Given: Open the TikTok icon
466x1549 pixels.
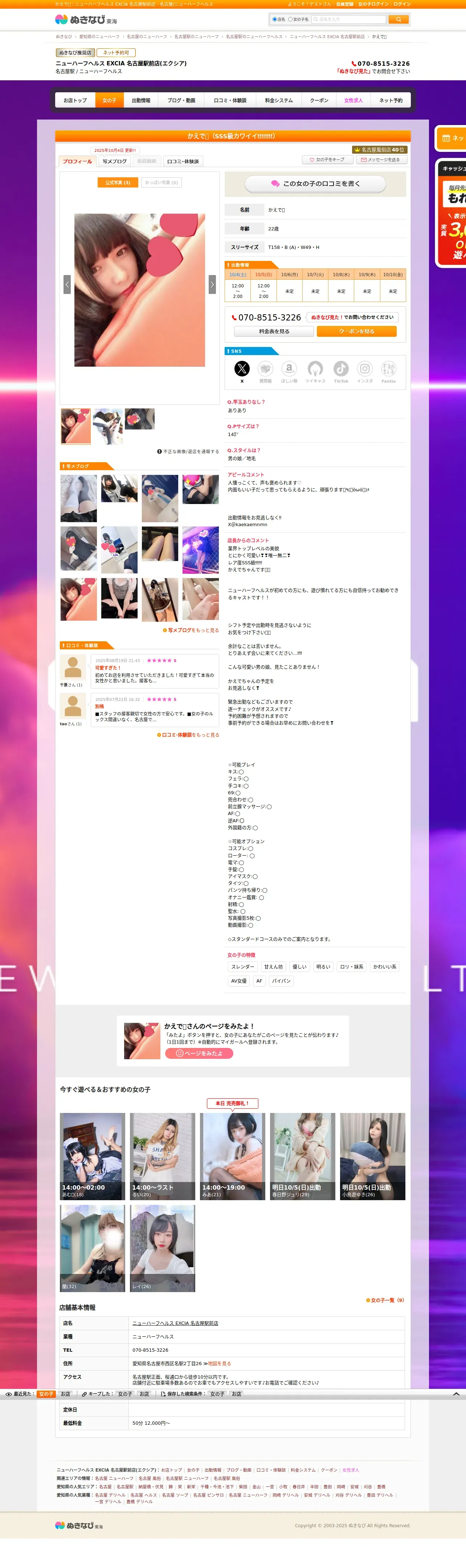Looking at the screenshot, I should coord(341,368).
